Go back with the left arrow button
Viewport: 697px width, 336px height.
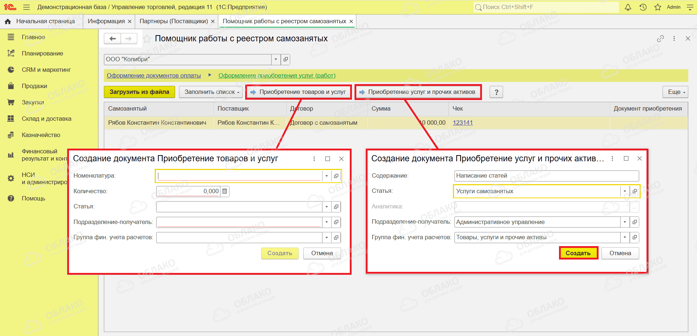pos(113,38)
